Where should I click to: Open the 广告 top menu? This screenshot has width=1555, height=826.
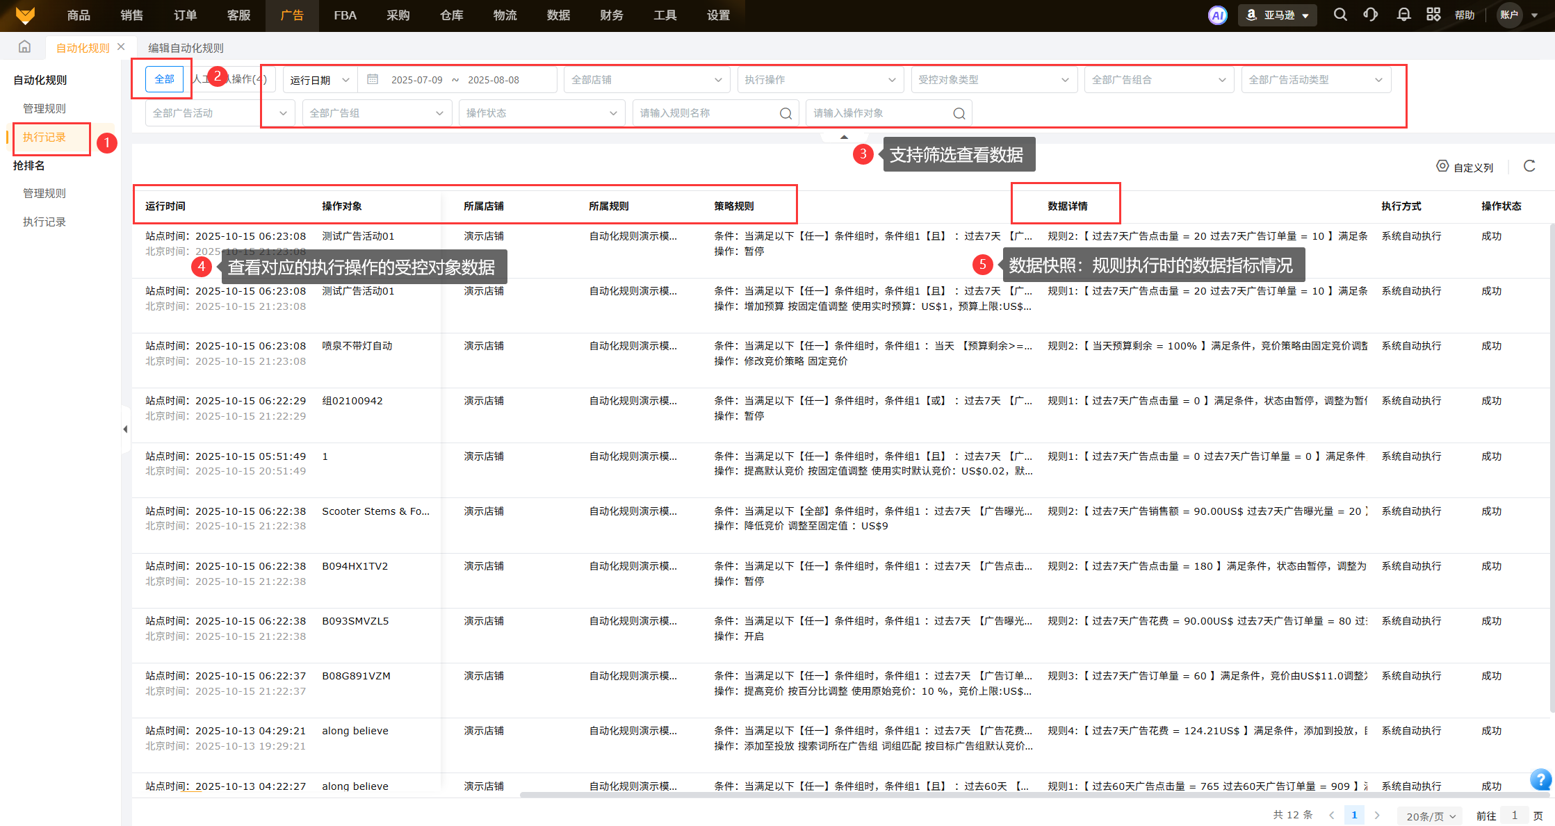292,15
